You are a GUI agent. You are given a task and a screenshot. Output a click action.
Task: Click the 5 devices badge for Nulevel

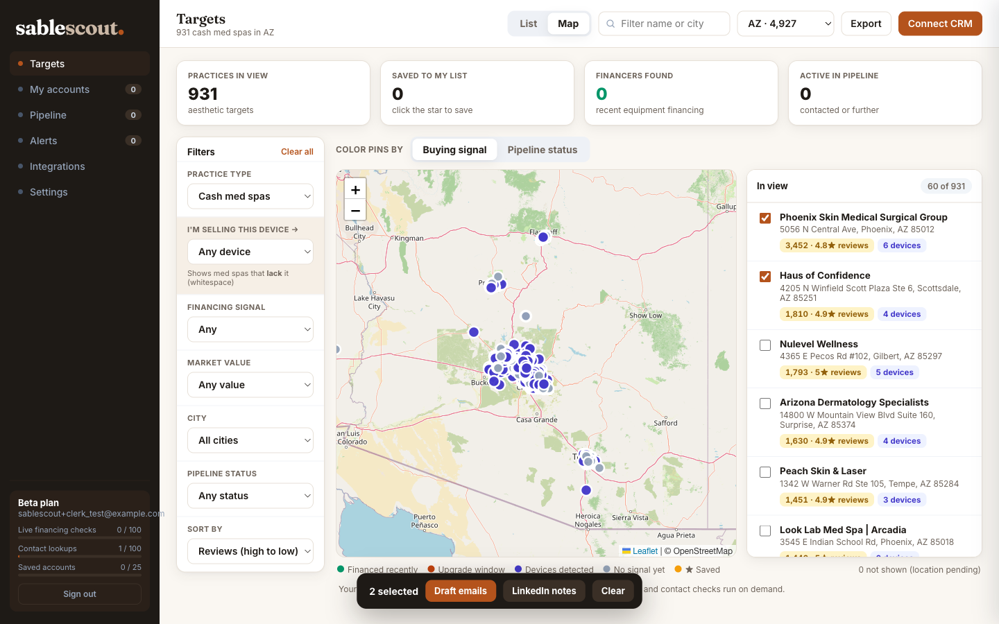pyautogui.click(x=894, y=372)
